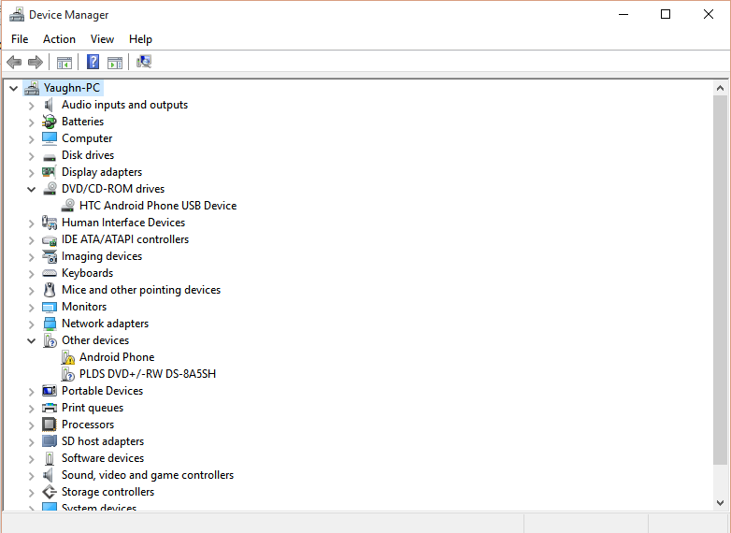Click Scan for hardware changes icon
This screenshot has height=533, width=731.
[144, 62]
